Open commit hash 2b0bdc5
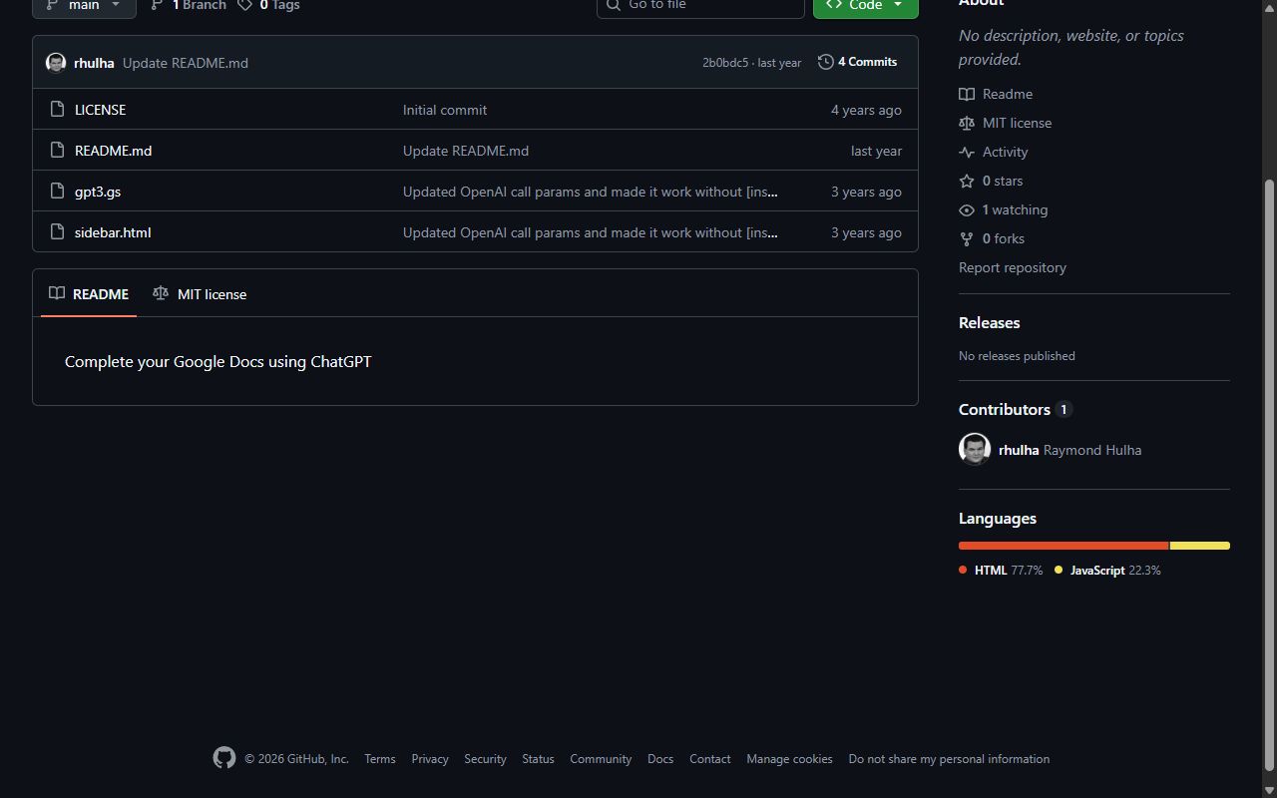 pyautogui.click(x=725, y=63)
